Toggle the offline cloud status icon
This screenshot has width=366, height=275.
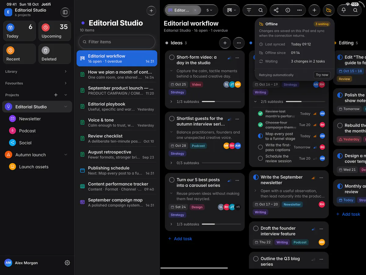tap(328, 10)
